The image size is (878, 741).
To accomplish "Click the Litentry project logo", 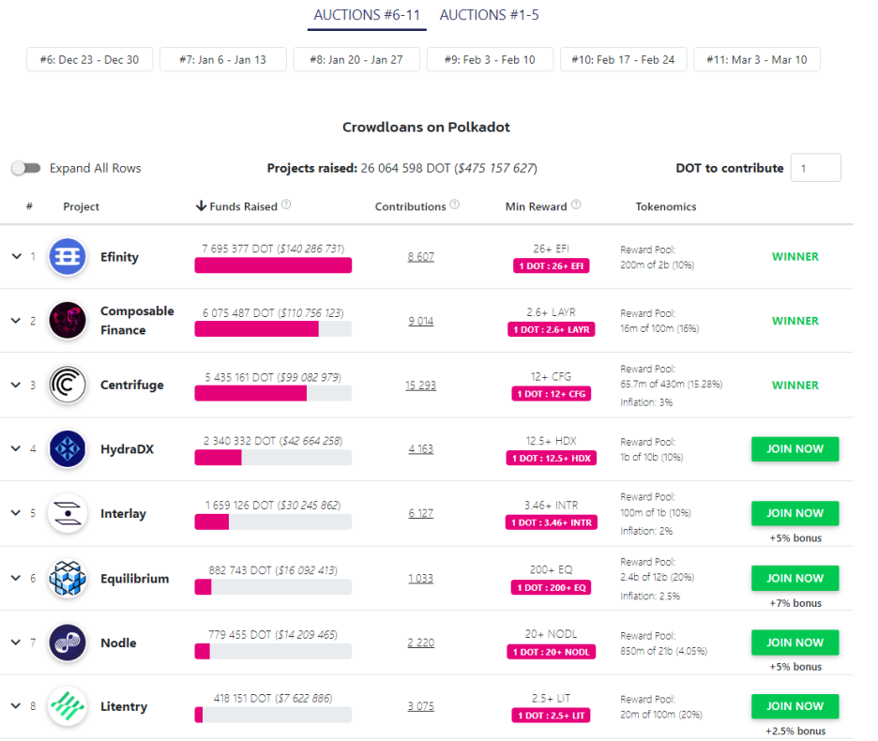I will click(68, 706).
